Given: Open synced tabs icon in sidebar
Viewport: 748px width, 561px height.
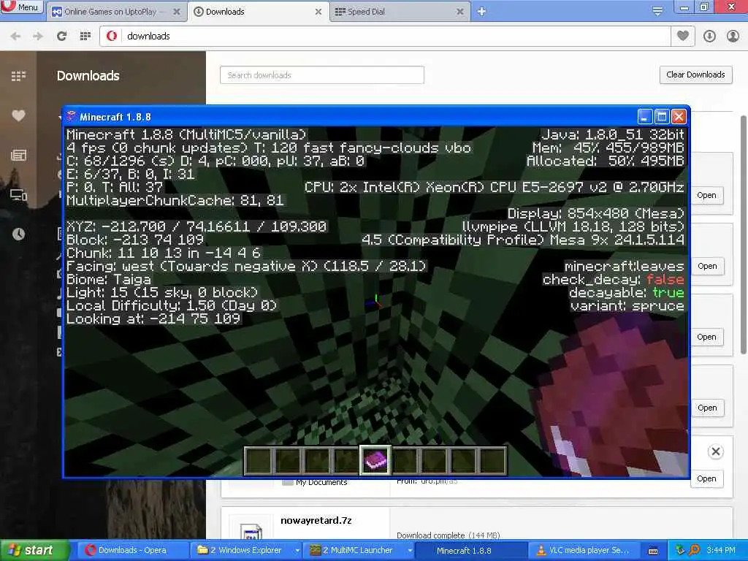Looking at the screenshot, I should tap(18, 194).
